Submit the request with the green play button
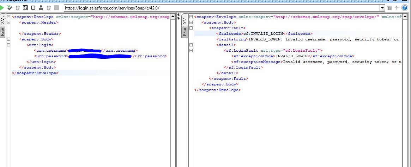411x167 pixels. tap(2, 8)
